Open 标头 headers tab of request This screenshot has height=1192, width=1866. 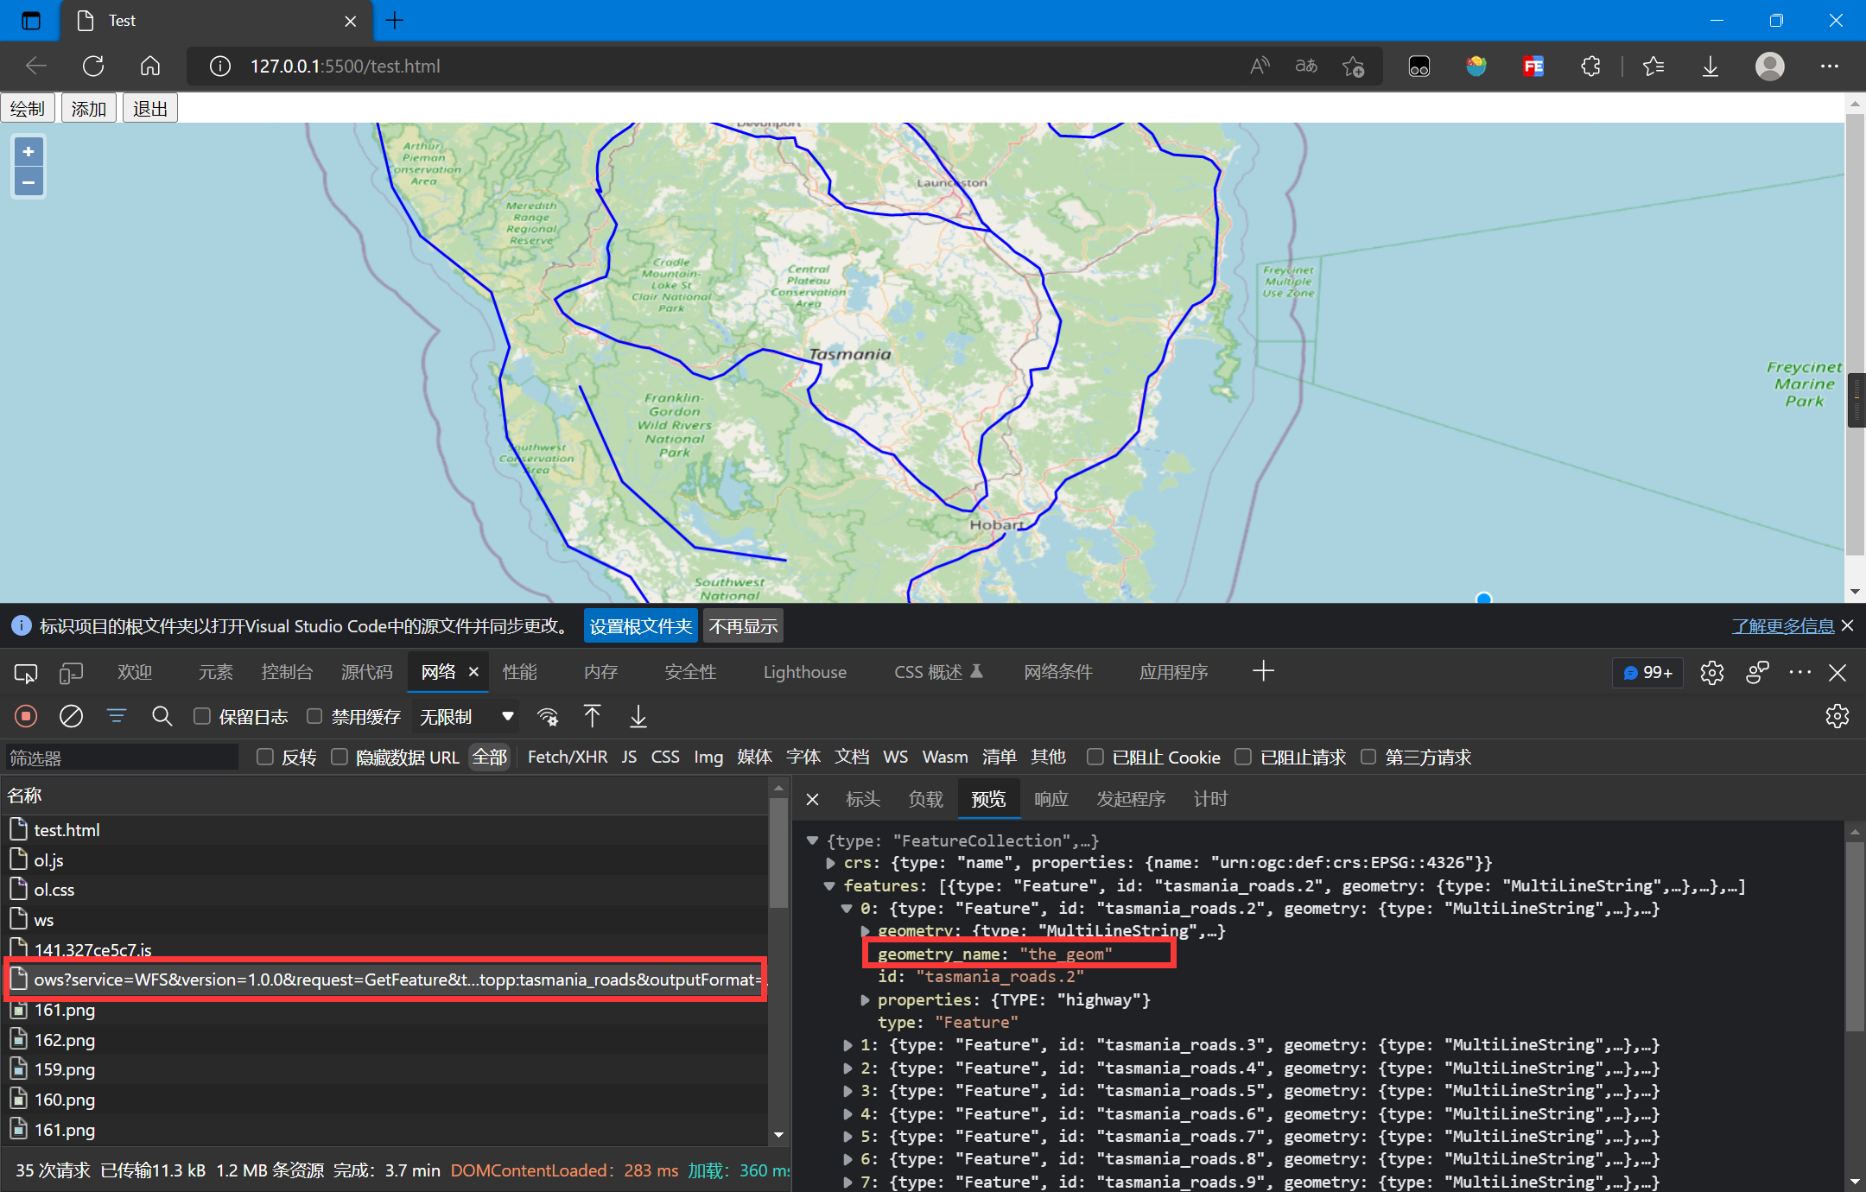click(862, 799)
